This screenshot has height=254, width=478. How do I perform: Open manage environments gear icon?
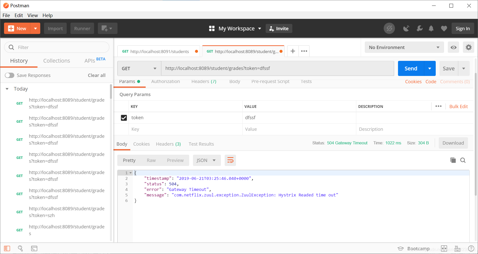468,47
